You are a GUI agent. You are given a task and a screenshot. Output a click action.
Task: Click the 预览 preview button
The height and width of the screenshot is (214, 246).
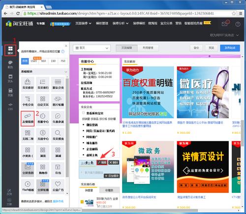tap(212, 48)
